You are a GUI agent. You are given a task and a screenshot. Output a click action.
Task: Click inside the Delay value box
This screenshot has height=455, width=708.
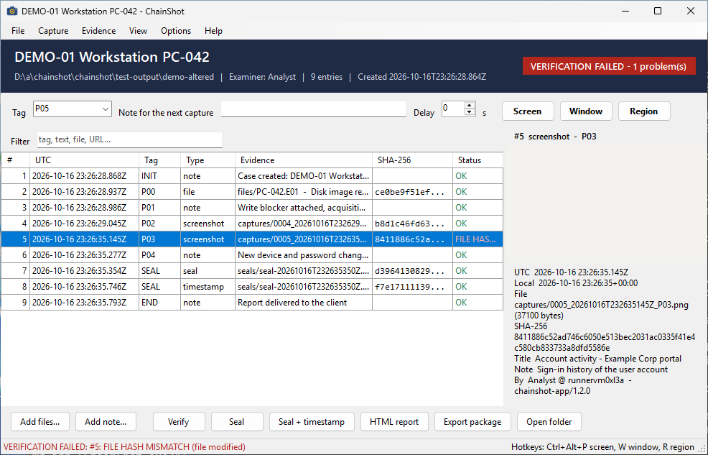click(x=453, y=109)
